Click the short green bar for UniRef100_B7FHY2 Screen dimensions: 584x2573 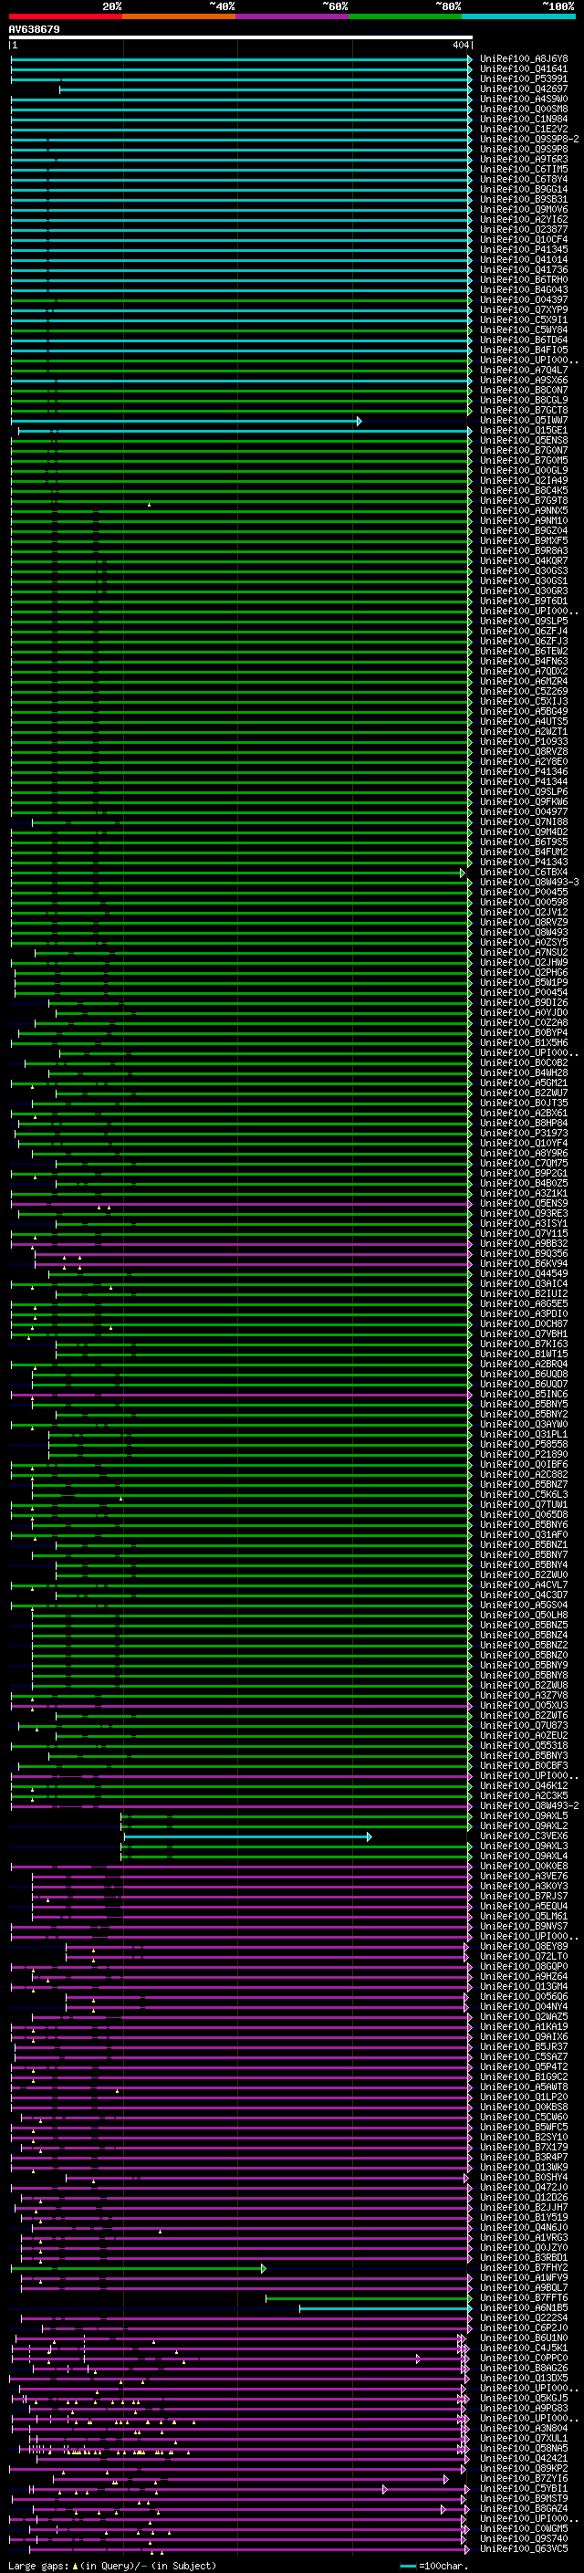pyautogui.click(x=139, y=2268)
